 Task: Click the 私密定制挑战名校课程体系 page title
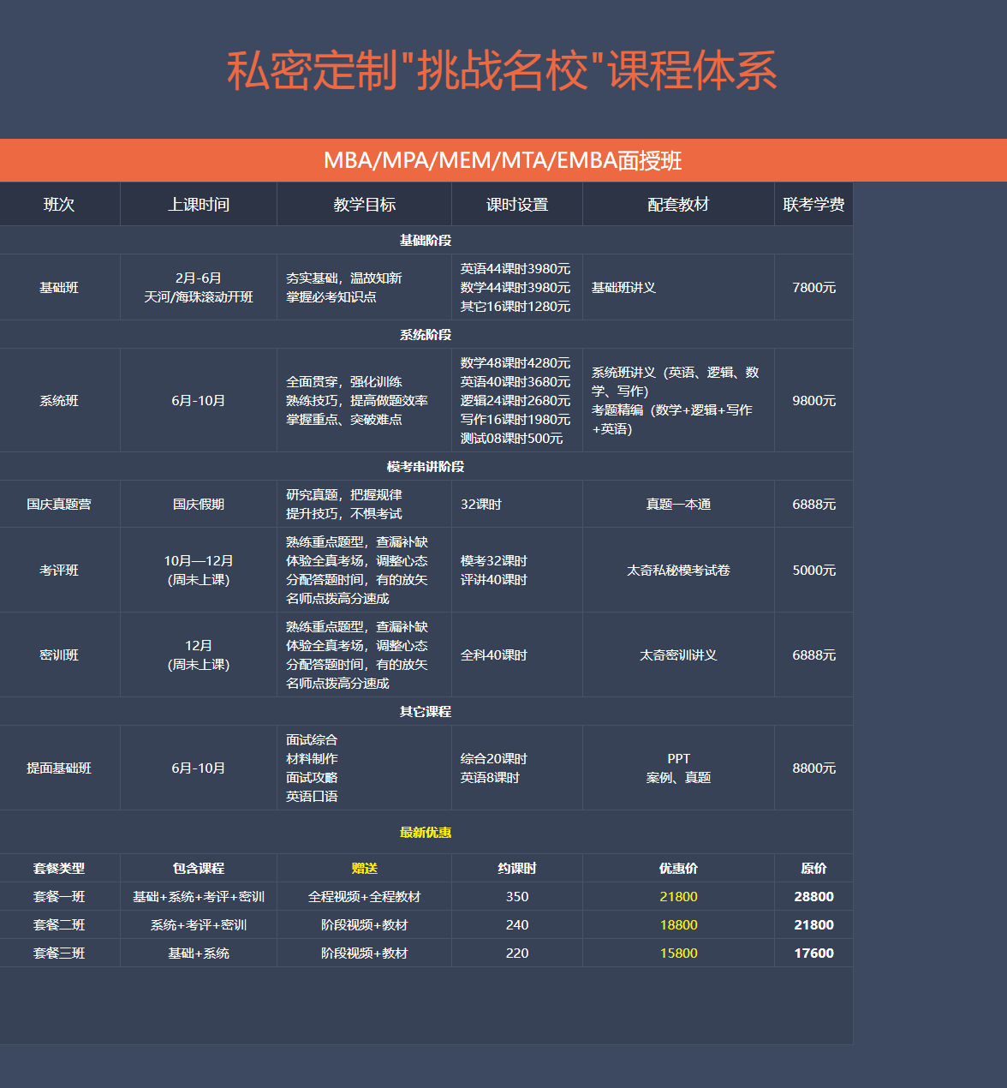pyautogui.click(x=503, y=70)
